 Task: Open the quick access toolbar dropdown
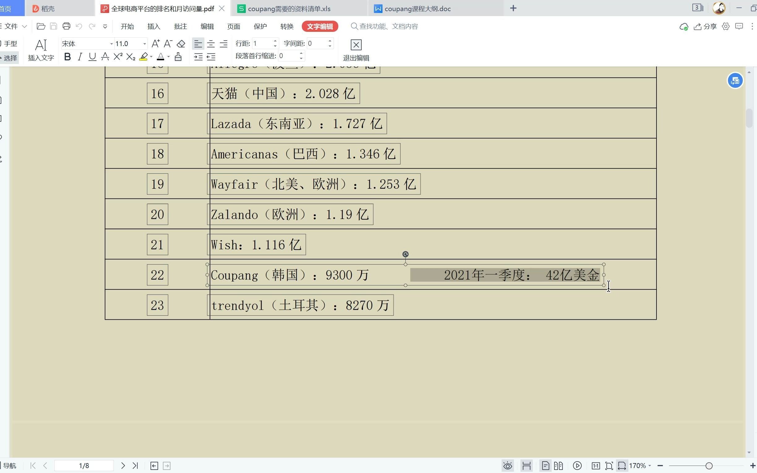[105, 27]
